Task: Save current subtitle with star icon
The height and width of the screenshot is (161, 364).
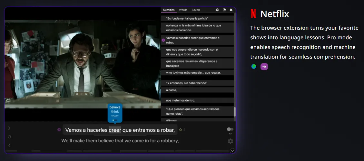Action: (180, 130)
